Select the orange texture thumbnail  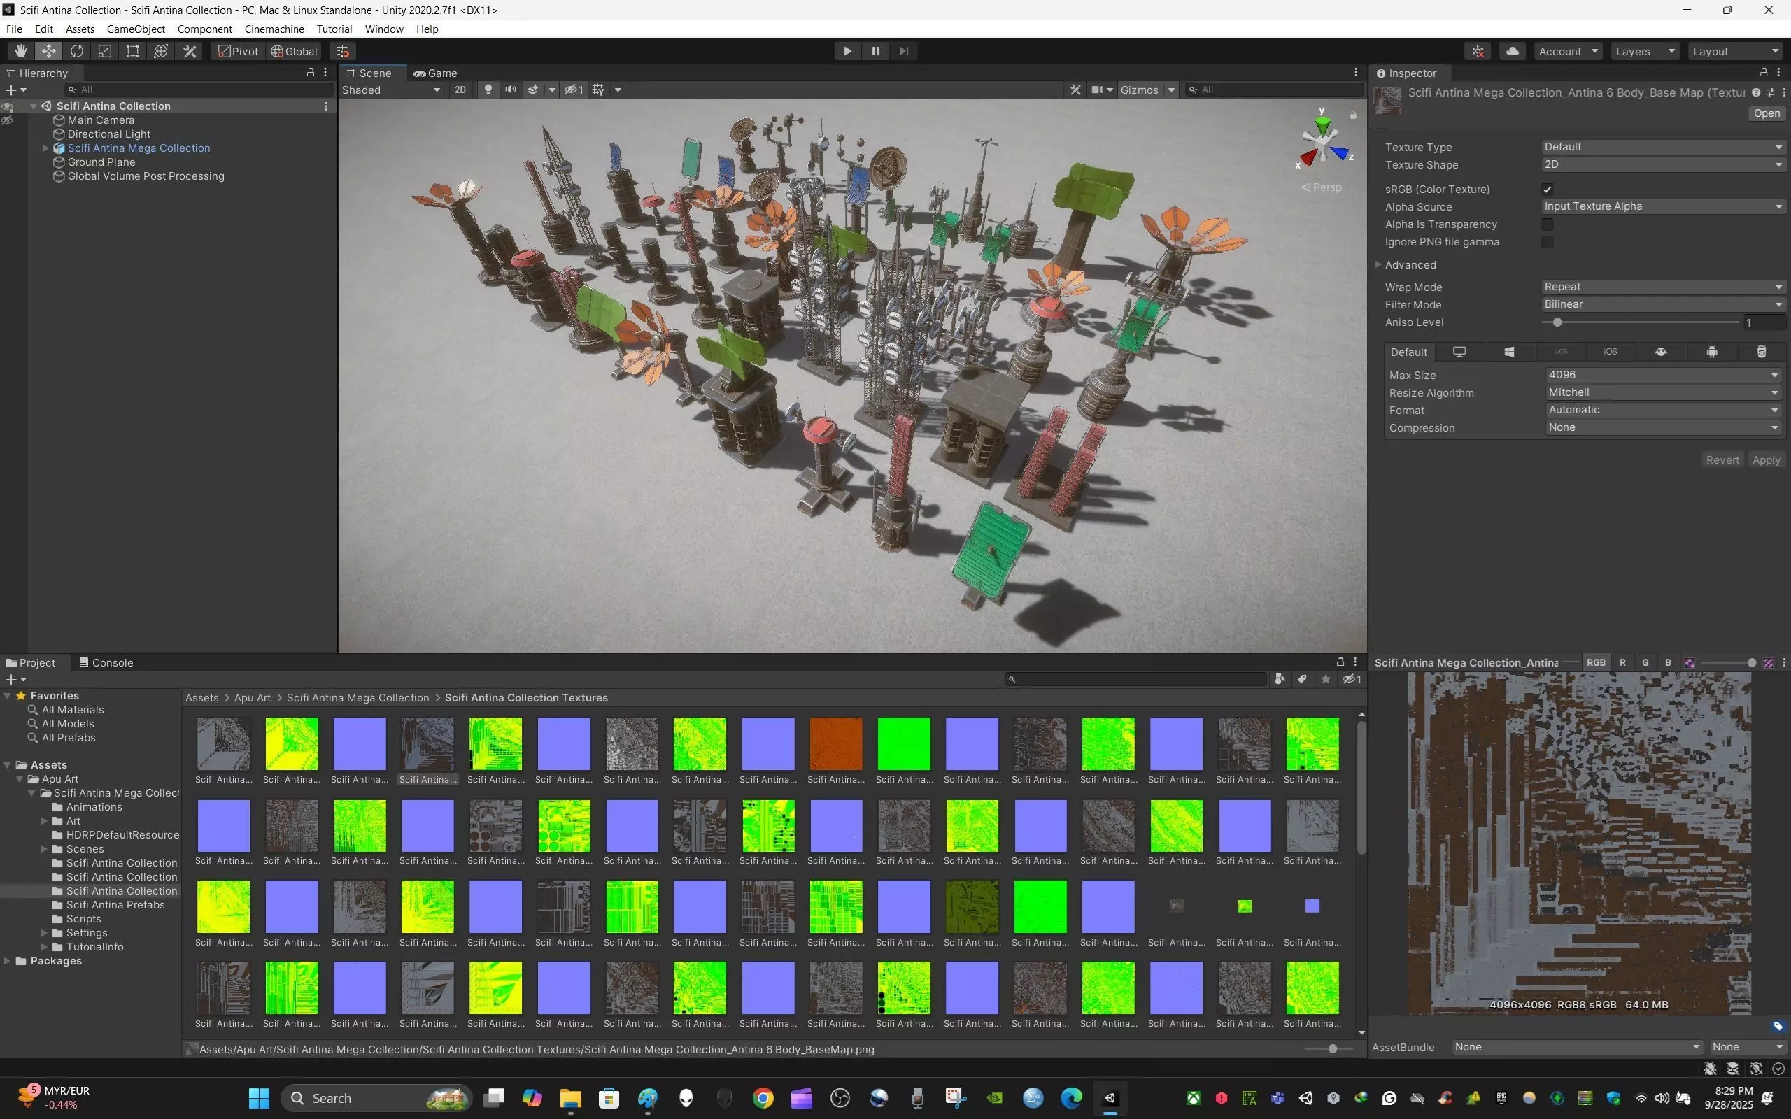click(x=835, y=743)
